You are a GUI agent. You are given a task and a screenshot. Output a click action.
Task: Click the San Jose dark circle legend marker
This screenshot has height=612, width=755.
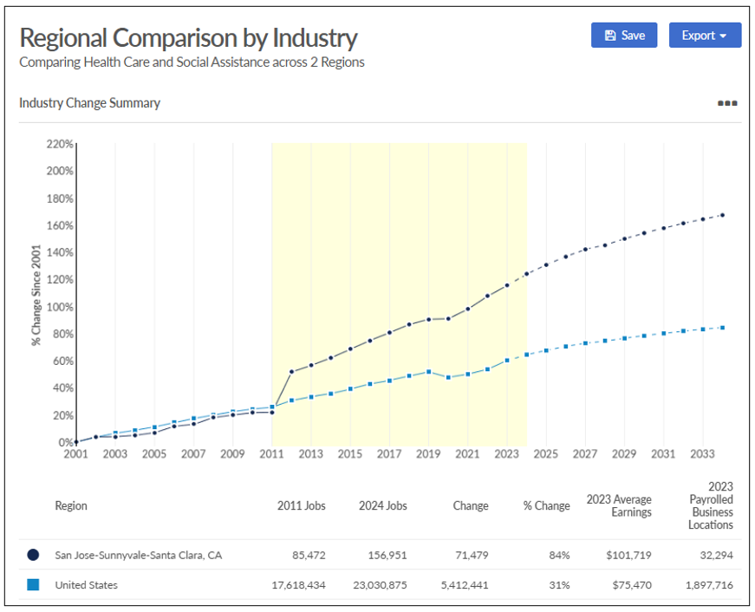pos(33,555)
